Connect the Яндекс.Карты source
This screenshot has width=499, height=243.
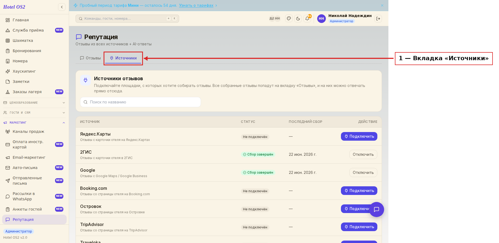point(359,136)
